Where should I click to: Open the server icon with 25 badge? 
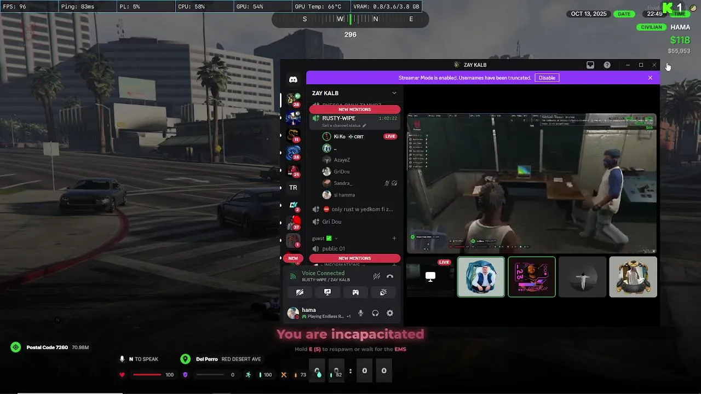[294, 152]
